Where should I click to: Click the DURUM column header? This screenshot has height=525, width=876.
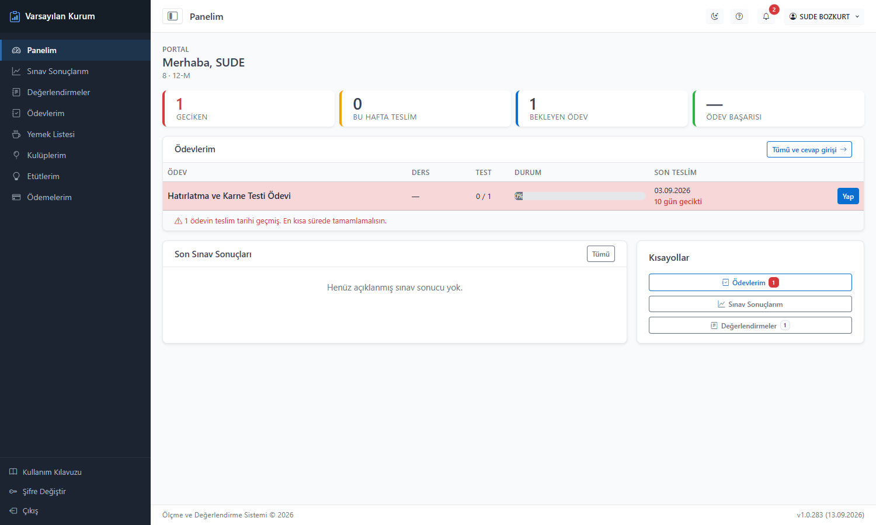coord(528,172)
